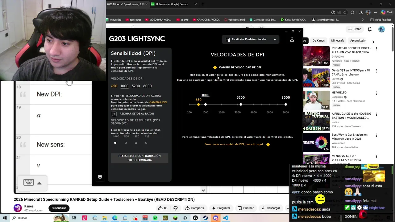This screenshot has width=395, height=222.
Task: Click the plus icon beside Asignar estos al ratón
Action: click(x=114, y=114)
